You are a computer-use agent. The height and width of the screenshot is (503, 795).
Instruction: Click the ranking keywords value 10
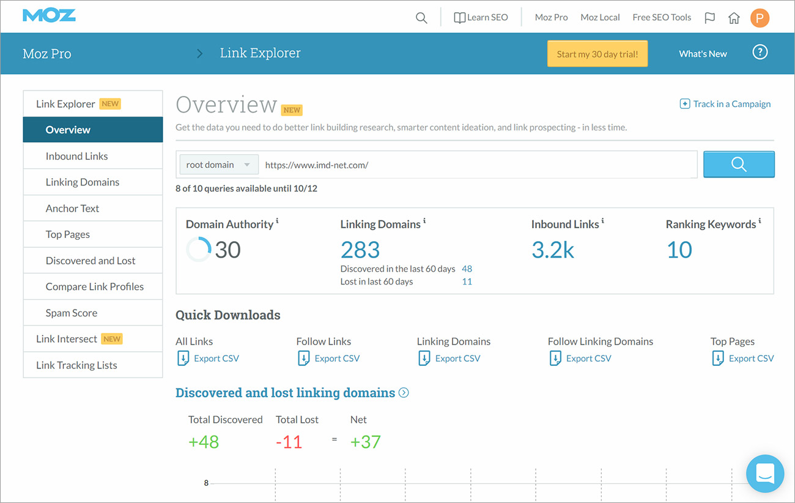[x=679, y=250]
